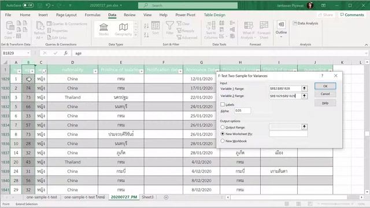Open the Outline group
The image size is (370, 208).
[281, 29]
